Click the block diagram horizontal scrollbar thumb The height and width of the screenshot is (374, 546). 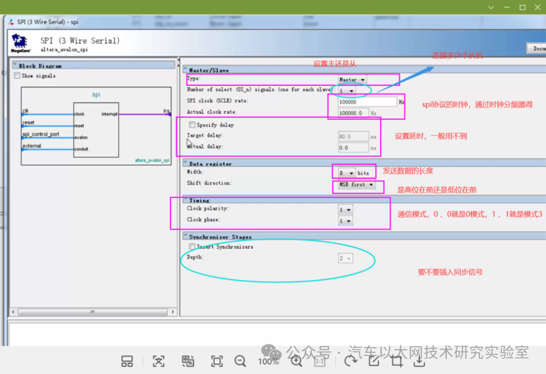(93, 312)
